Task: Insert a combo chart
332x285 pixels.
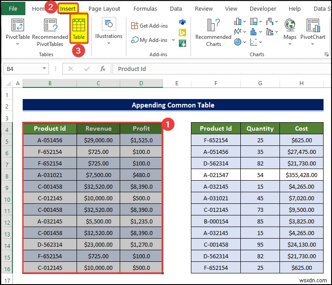Action: (x=270, y=32)
